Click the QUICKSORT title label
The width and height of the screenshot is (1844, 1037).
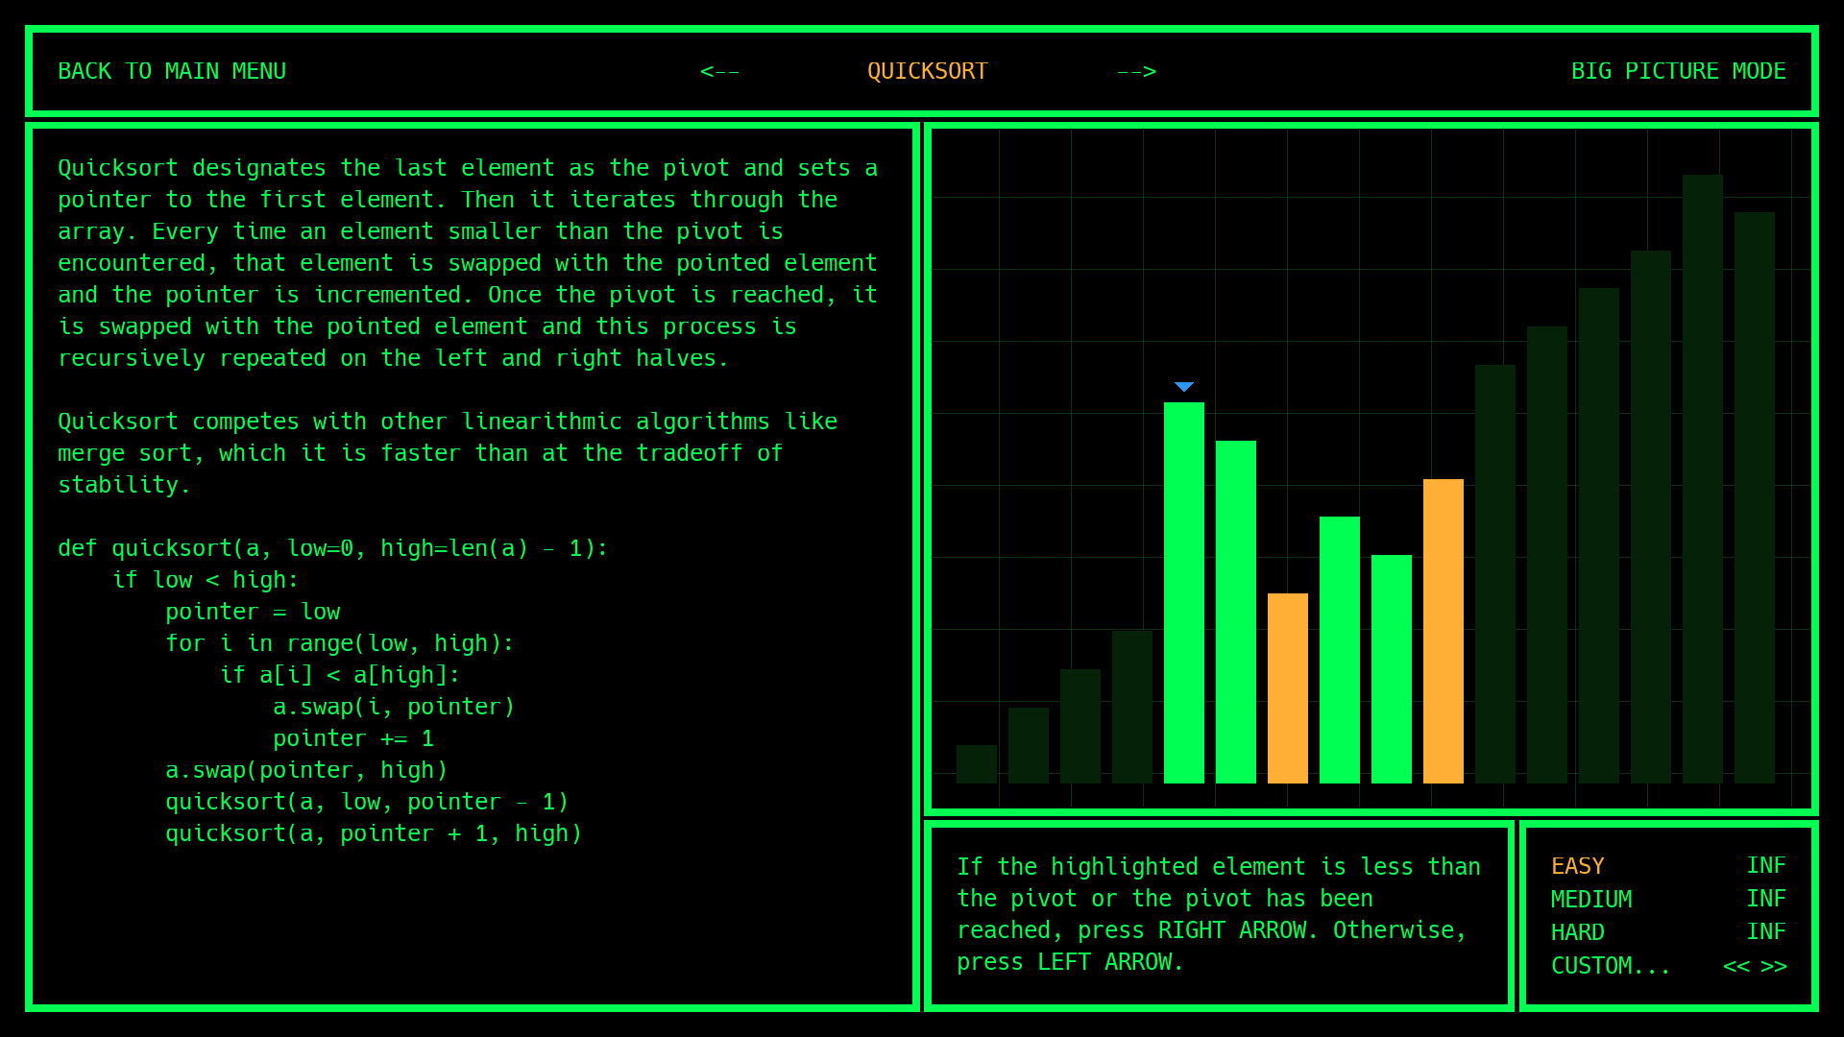coord(927,71)
